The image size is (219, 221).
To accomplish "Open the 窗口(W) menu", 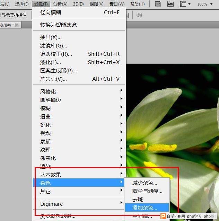I will coord(117,4).
